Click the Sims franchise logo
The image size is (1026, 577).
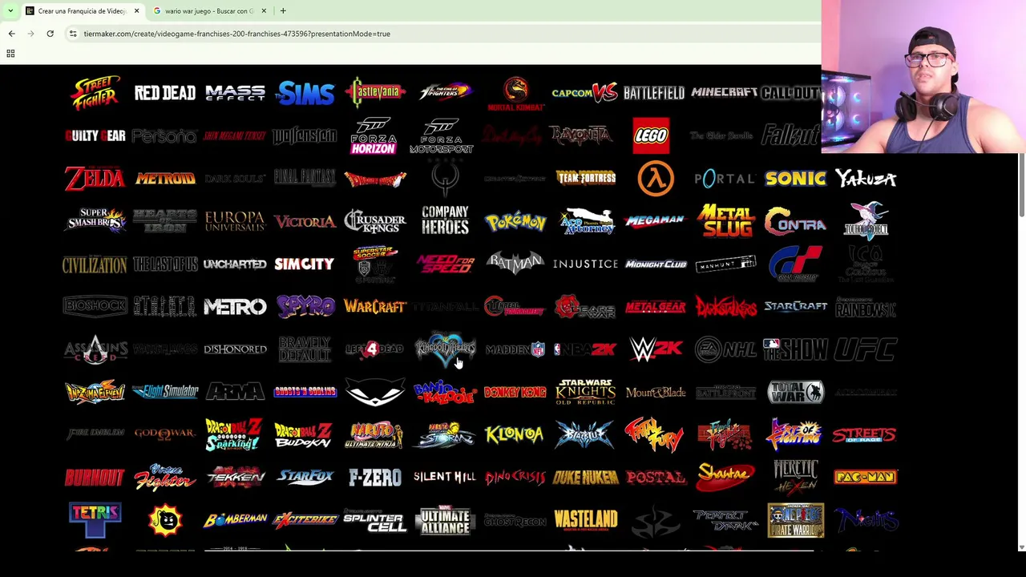(x=305, y=93)
